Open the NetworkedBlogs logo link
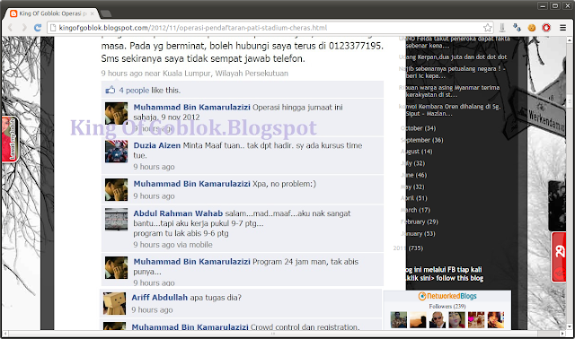This screenshot has height=339, width=575. (447, 296)
